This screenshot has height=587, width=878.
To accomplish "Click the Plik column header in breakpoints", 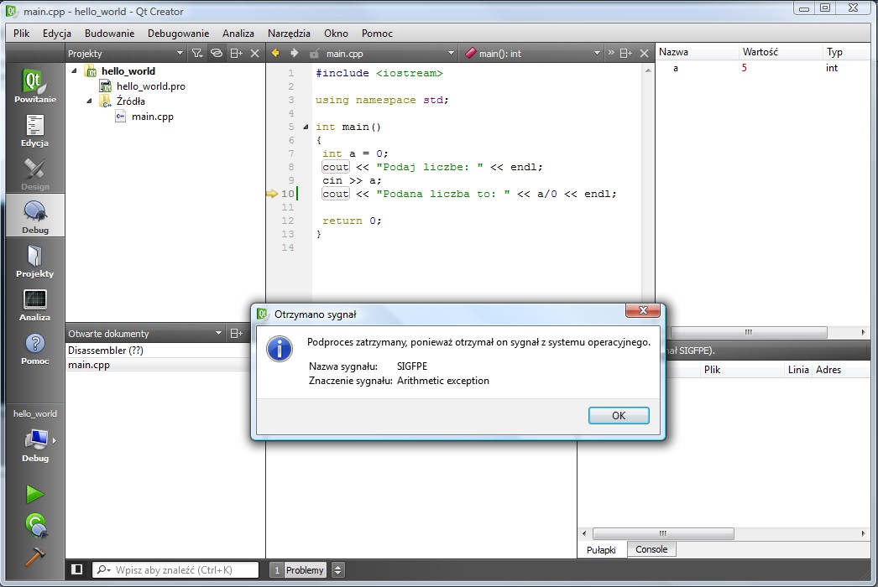I will point(742,369).
